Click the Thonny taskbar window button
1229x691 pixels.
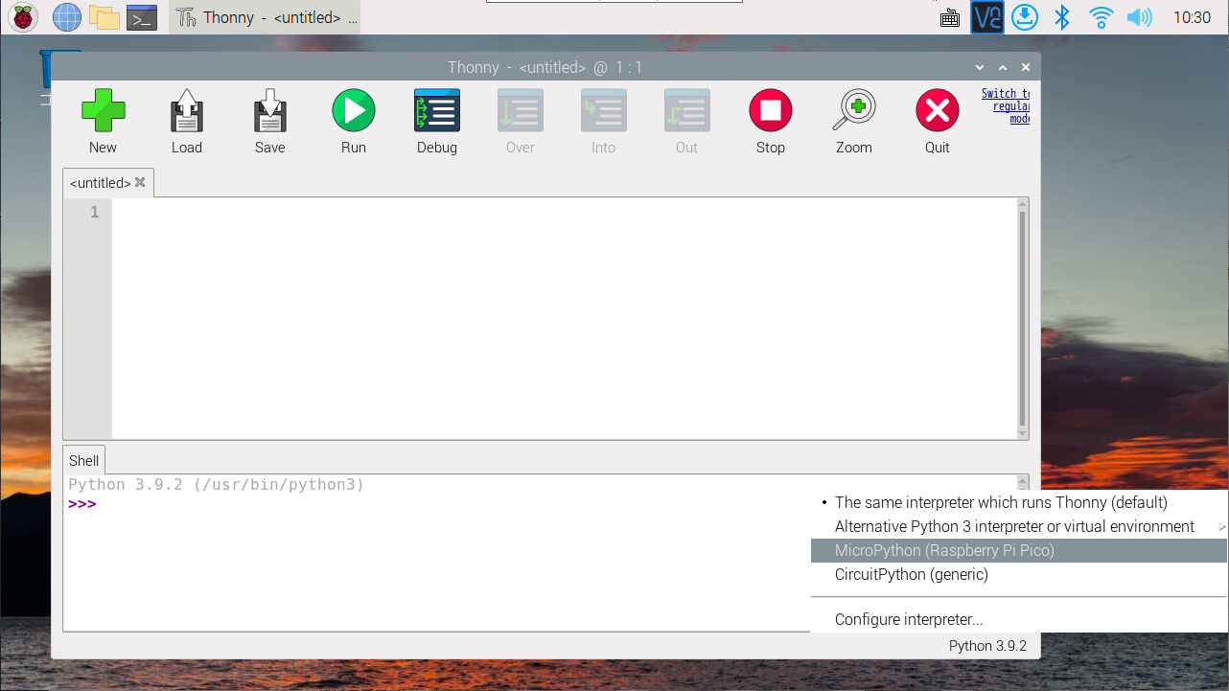[x=266, y=17]
